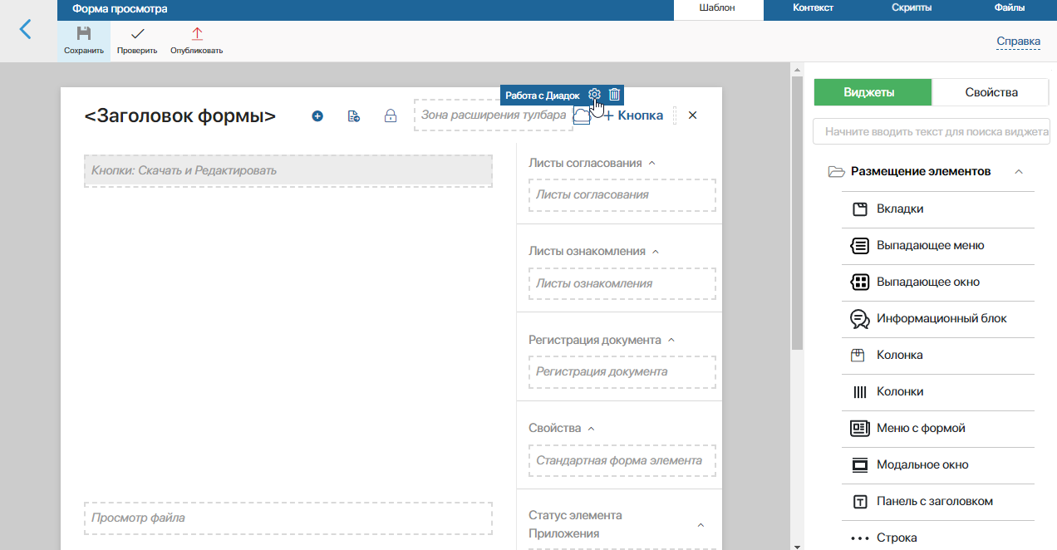1057x550 pixels.
Task: Pick the Вкладки widget icon
Action: tap(860, 209)
